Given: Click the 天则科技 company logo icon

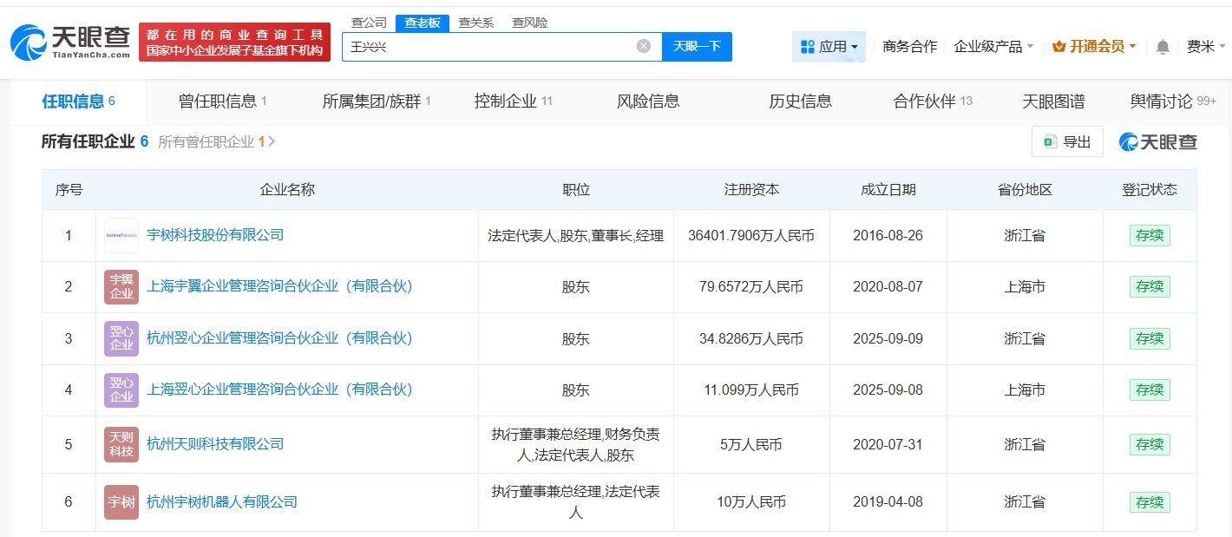Looking at the screenshot, I should (121, 444).
